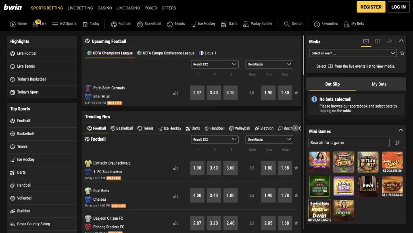
Task: Open the Live Betting menu
Action: point(80,8)
